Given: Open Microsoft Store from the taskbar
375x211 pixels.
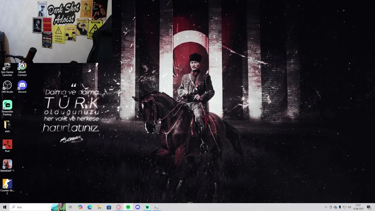Looking at the screenshot, I should pos(109,207).
